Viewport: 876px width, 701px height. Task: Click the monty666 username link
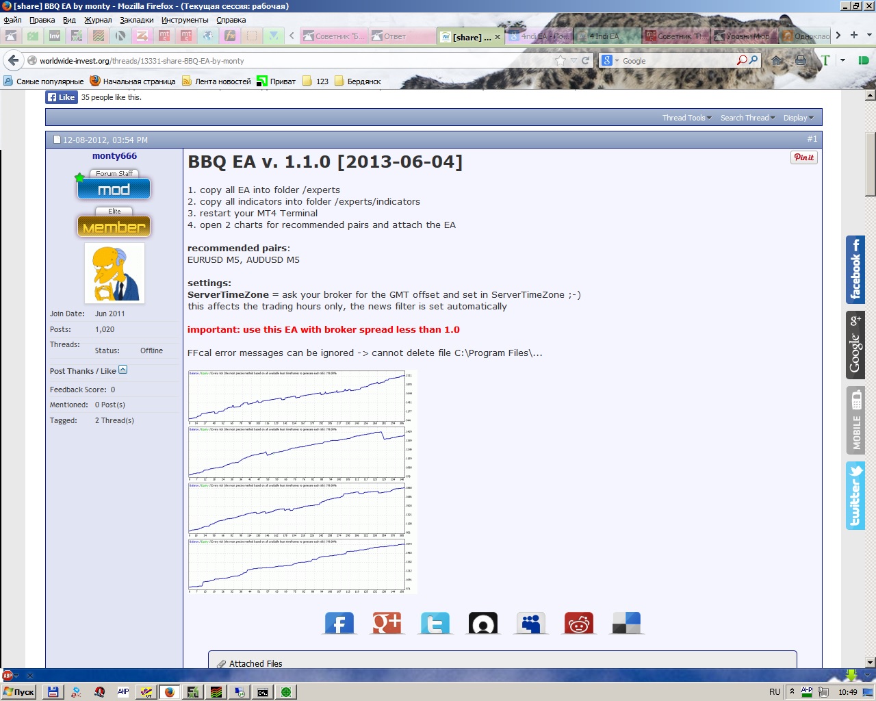click(x=114, y=156)
